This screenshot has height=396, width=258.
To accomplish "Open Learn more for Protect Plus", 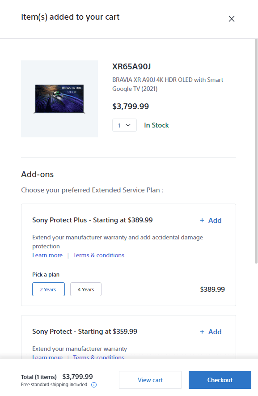I will pos(47,255).
